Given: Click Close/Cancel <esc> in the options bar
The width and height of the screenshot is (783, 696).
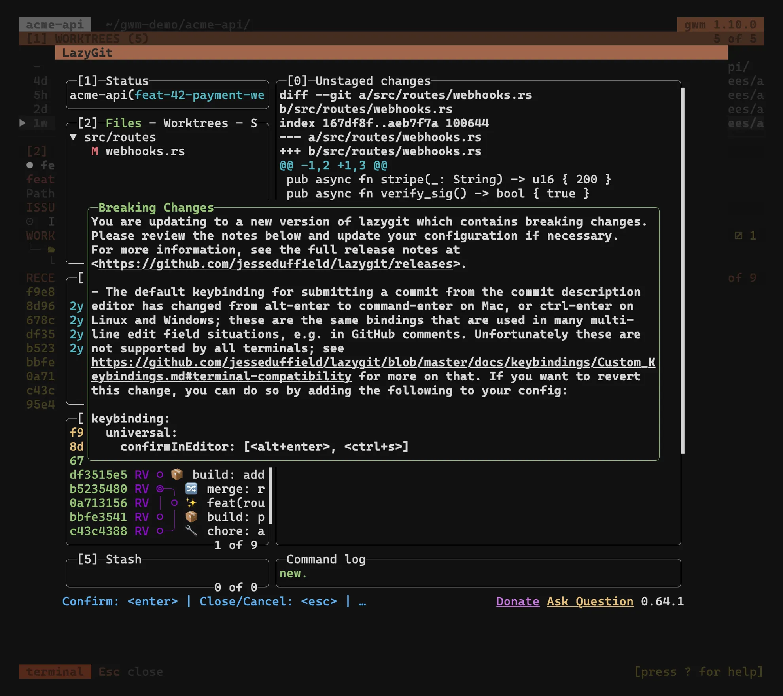Looking at the screenshot, I should click(268, 601).
